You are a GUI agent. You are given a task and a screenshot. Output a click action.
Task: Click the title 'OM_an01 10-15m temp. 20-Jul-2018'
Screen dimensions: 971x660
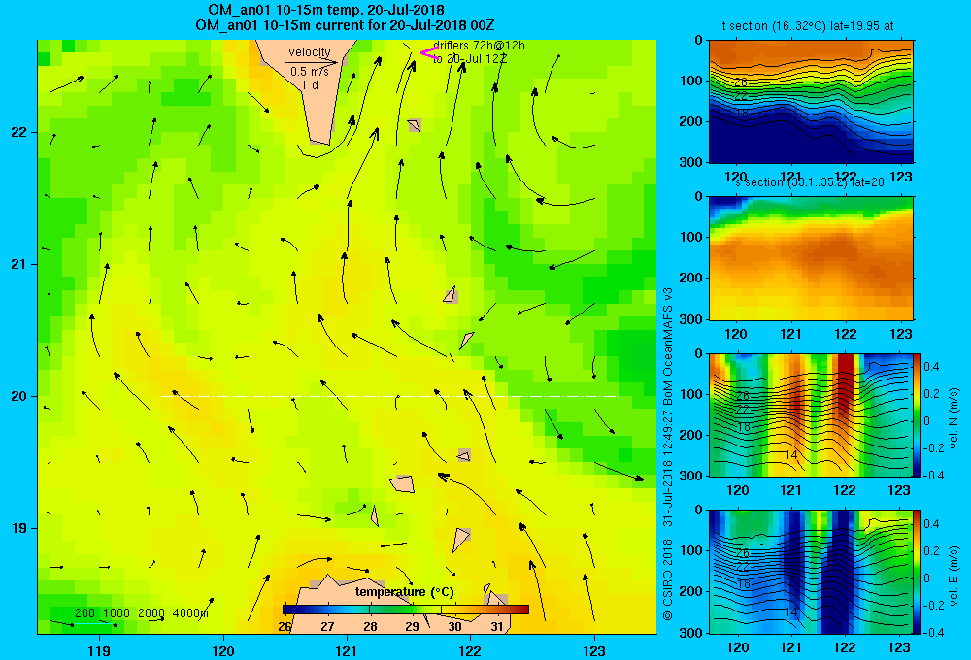[325, 10]
